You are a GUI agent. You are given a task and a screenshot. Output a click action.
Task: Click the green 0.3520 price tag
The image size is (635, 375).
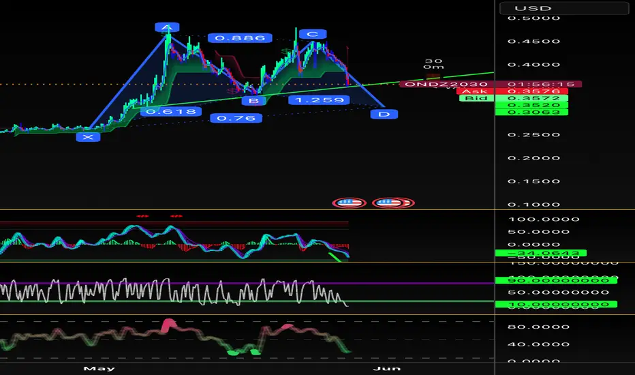pos(531,105)
